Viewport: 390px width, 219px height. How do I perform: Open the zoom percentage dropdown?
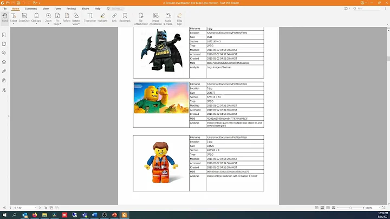click(x=380, y=208)
